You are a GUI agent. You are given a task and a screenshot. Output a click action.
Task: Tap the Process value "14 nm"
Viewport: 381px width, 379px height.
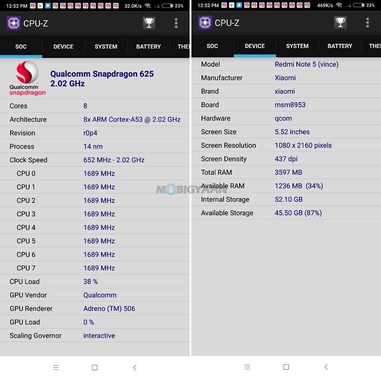pos(93,147)
